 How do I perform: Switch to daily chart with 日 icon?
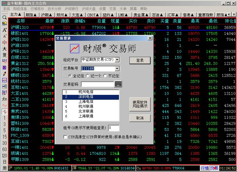(5, 162)
